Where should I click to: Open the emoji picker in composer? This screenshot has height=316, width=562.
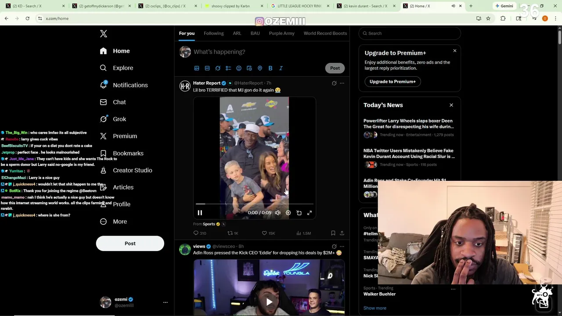(x=239, y=68)
